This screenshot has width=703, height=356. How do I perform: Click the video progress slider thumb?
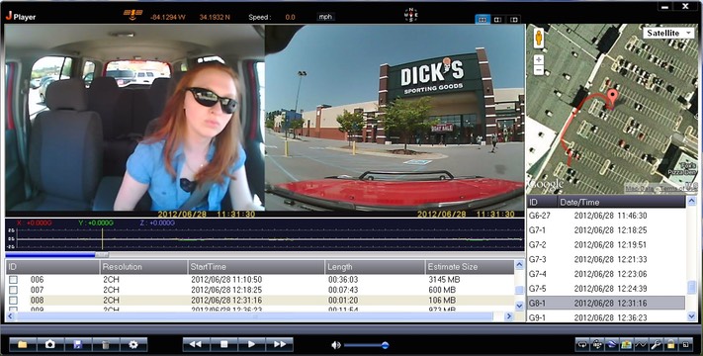(x=102, y=255)
